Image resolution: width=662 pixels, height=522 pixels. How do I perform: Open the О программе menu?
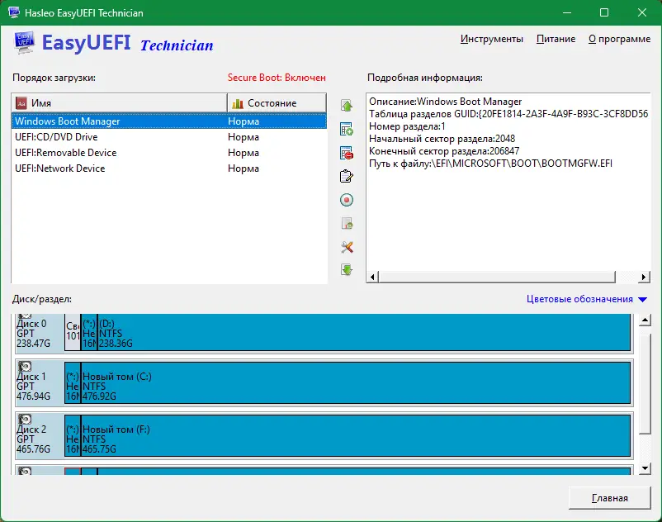(x=619, y=39)
